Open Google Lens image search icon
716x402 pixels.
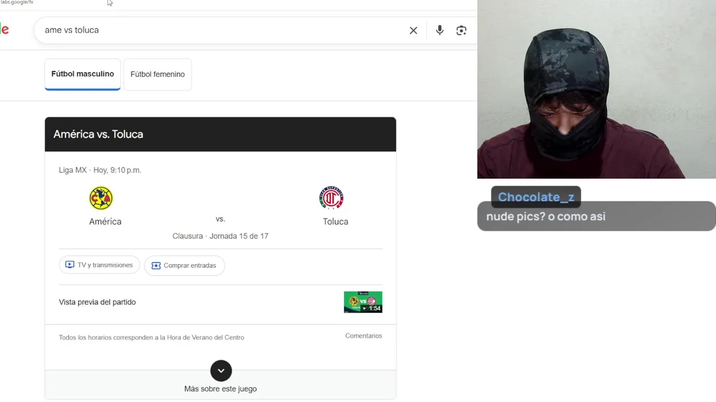click(x=461, y=30)
